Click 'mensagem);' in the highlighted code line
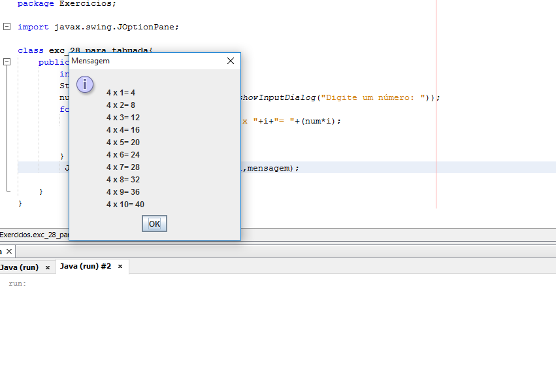This screenshot has width=556, height=366. pos(273,168)
